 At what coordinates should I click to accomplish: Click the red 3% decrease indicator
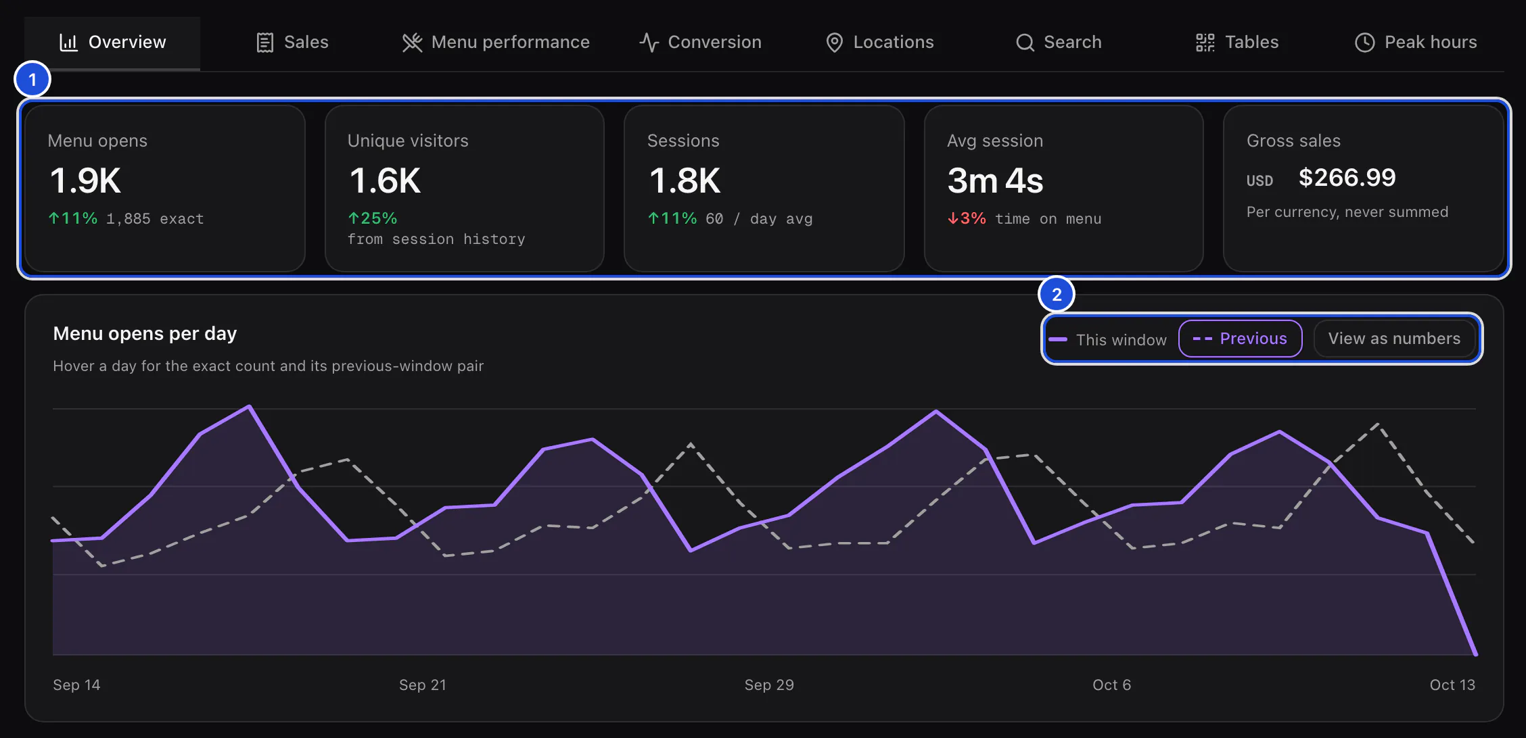pyautogui.click(x=967, y=218)
